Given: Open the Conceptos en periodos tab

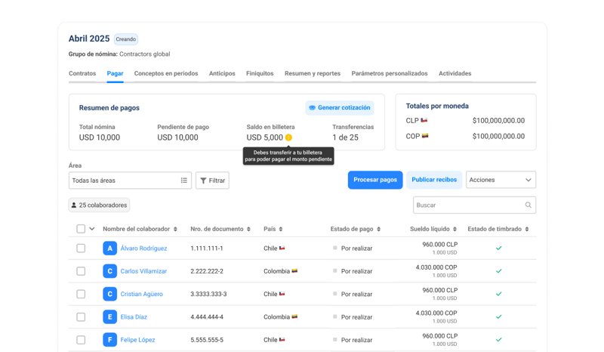Looking at the screenshot, I should pyautogui.click(x=166, y=73).
